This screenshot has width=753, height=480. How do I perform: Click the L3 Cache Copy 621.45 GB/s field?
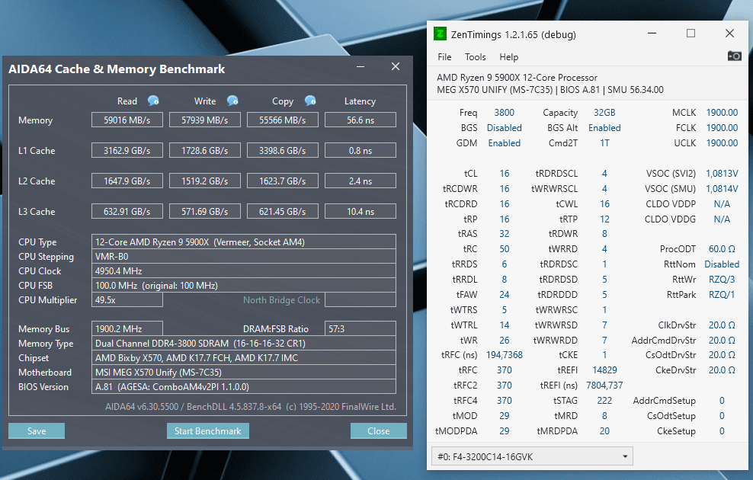coord(282,211)
